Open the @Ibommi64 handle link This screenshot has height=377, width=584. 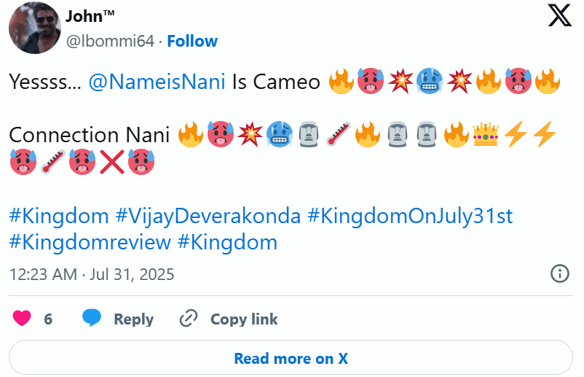pyautogui.click(x=109, y=41)
